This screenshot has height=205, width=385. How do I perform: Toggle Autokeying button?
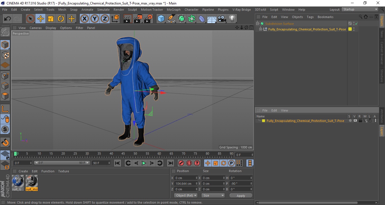(x=189, y=163)
